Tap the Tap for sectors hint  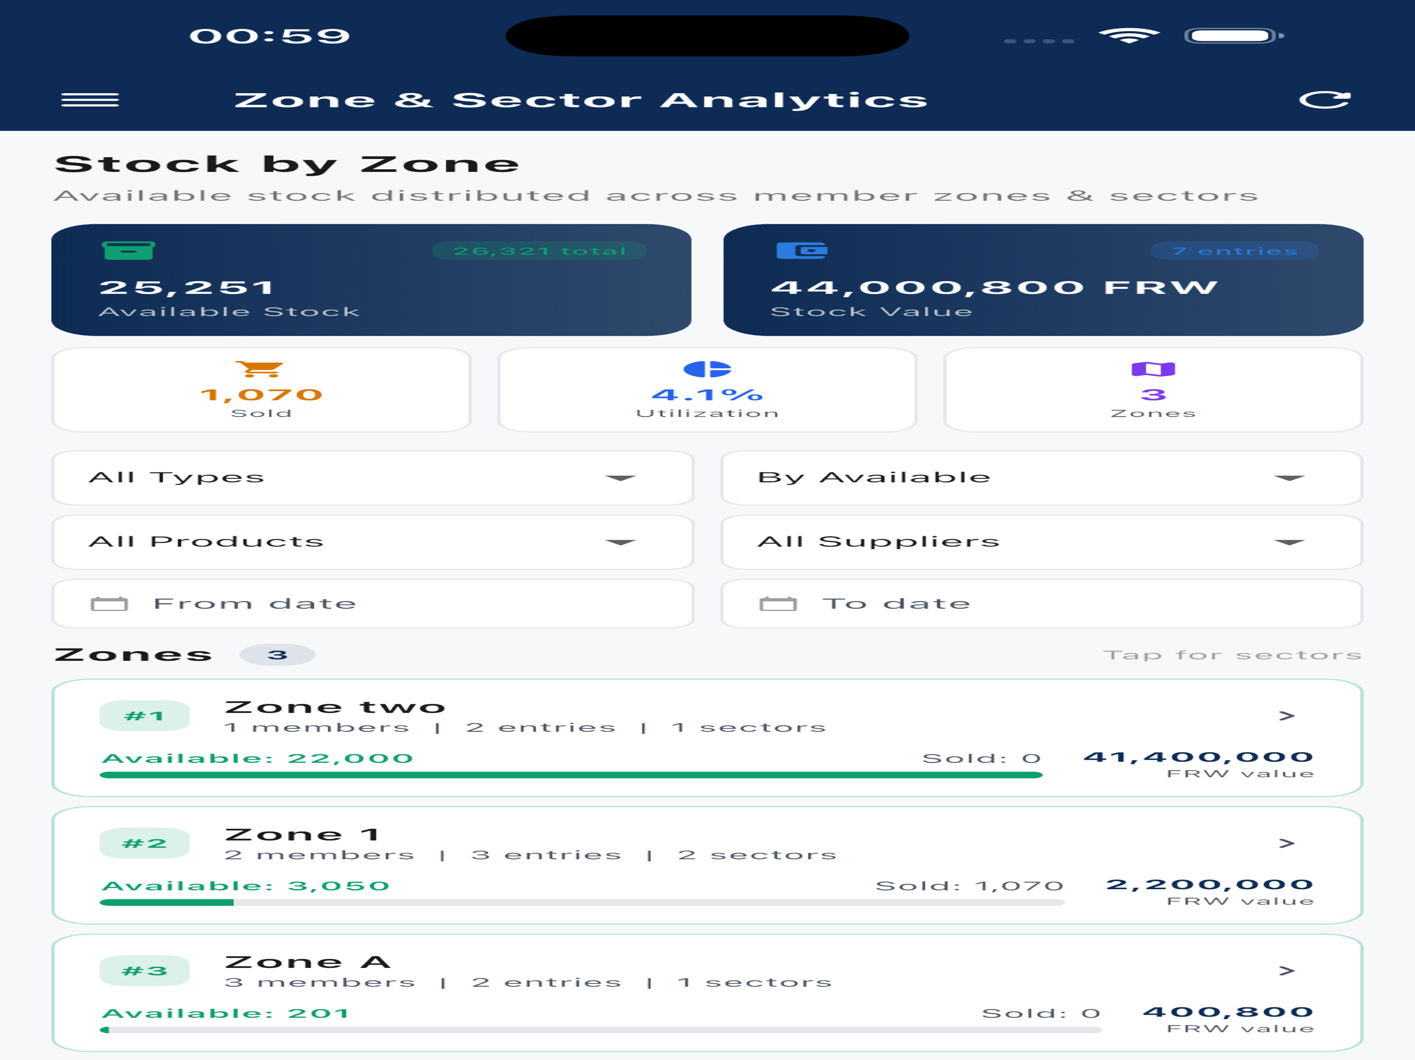click(x=1233, y=655)
